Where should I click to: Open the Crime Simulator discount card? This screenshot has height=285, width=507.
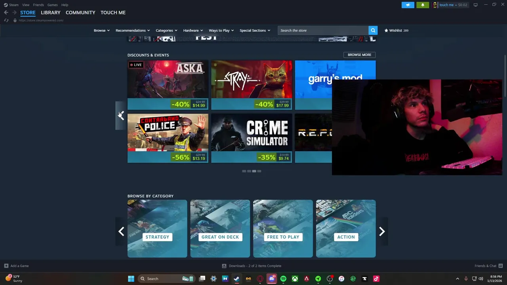tap(252, 138)
